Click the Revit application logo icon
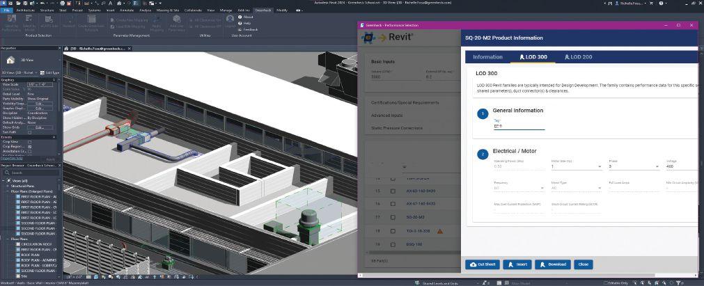Image resolution: width=704 pixels, height=286 pixels. (x=3, y=3)
